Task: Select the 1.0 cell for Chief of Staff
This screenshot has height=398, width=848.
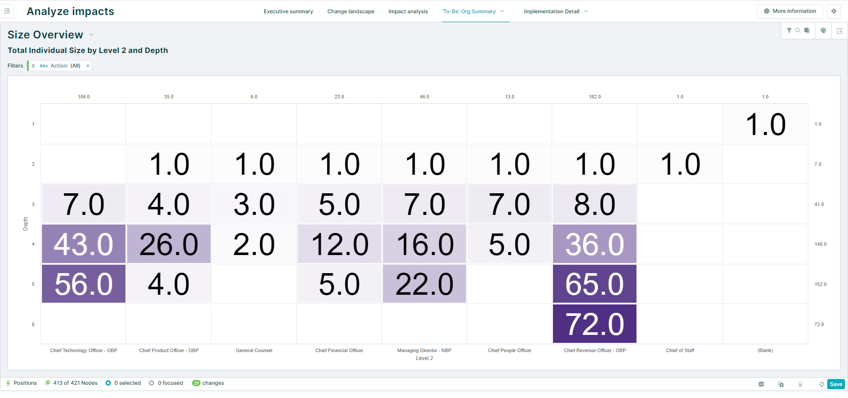Action: 680,164
